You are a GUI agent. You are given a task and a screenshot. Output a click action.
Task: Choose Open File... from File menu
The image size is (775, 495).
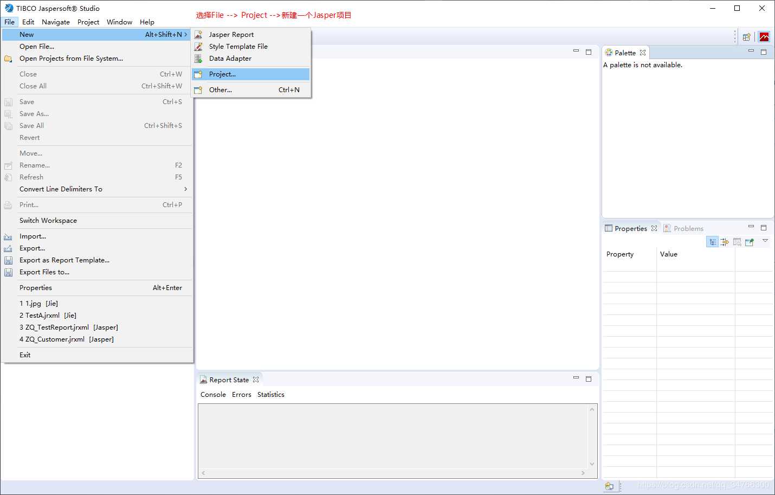[x=98, y=47]
